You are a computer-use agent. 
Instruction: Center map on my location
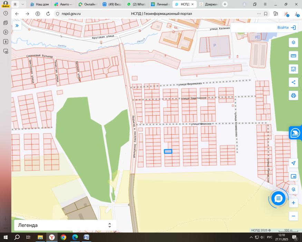[x=293, y=163]
